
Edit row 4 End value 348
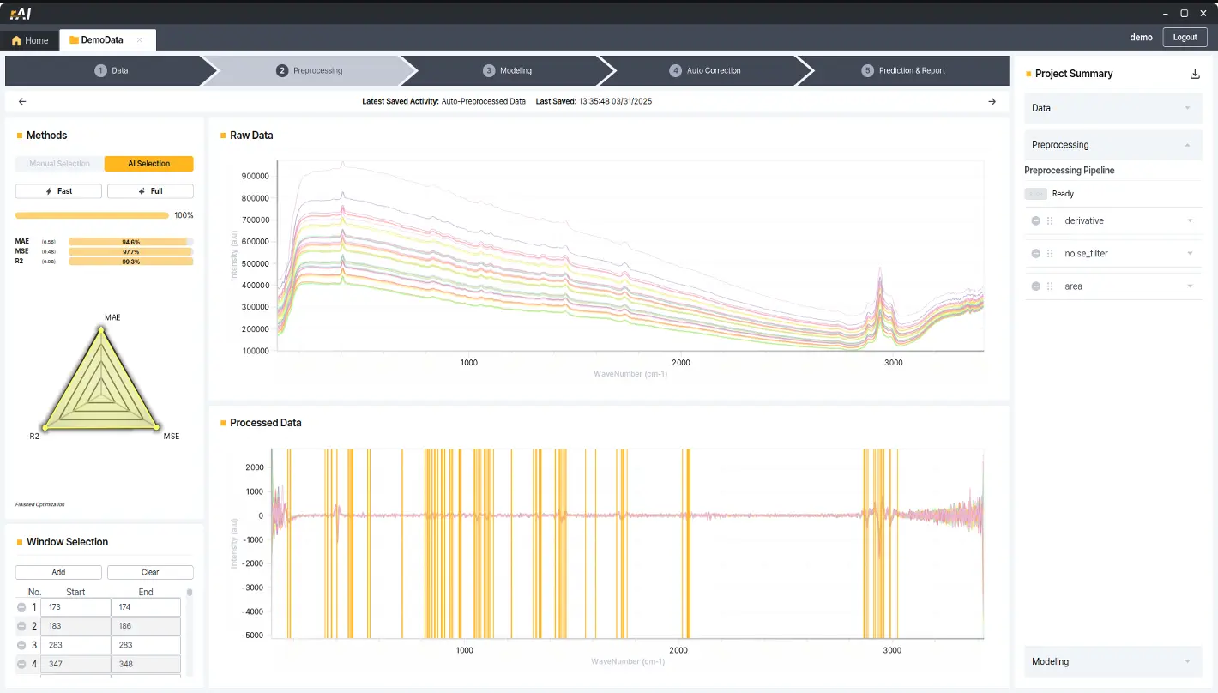[x=146, y=664]
